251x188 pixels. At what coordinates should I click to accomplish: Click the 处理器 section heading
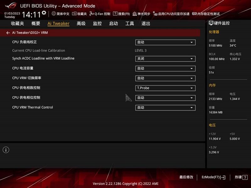[x=214, y=32]
